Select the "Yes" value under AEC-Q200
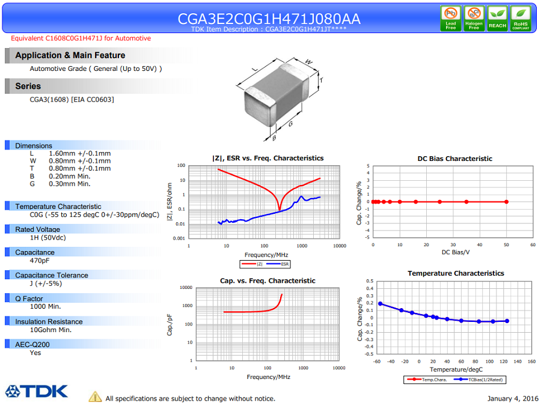Viewport: 541px width, 403px height. click(x=35, y=353)
